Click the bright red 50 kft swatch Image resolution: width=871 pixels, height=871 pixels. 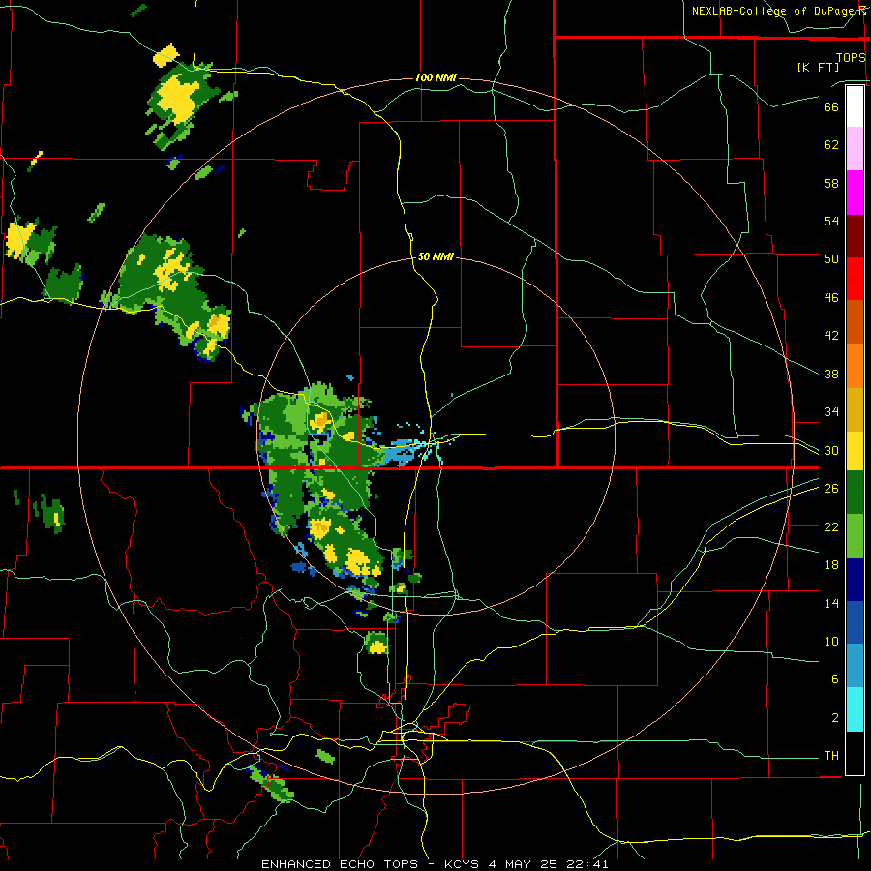[855, 279]
